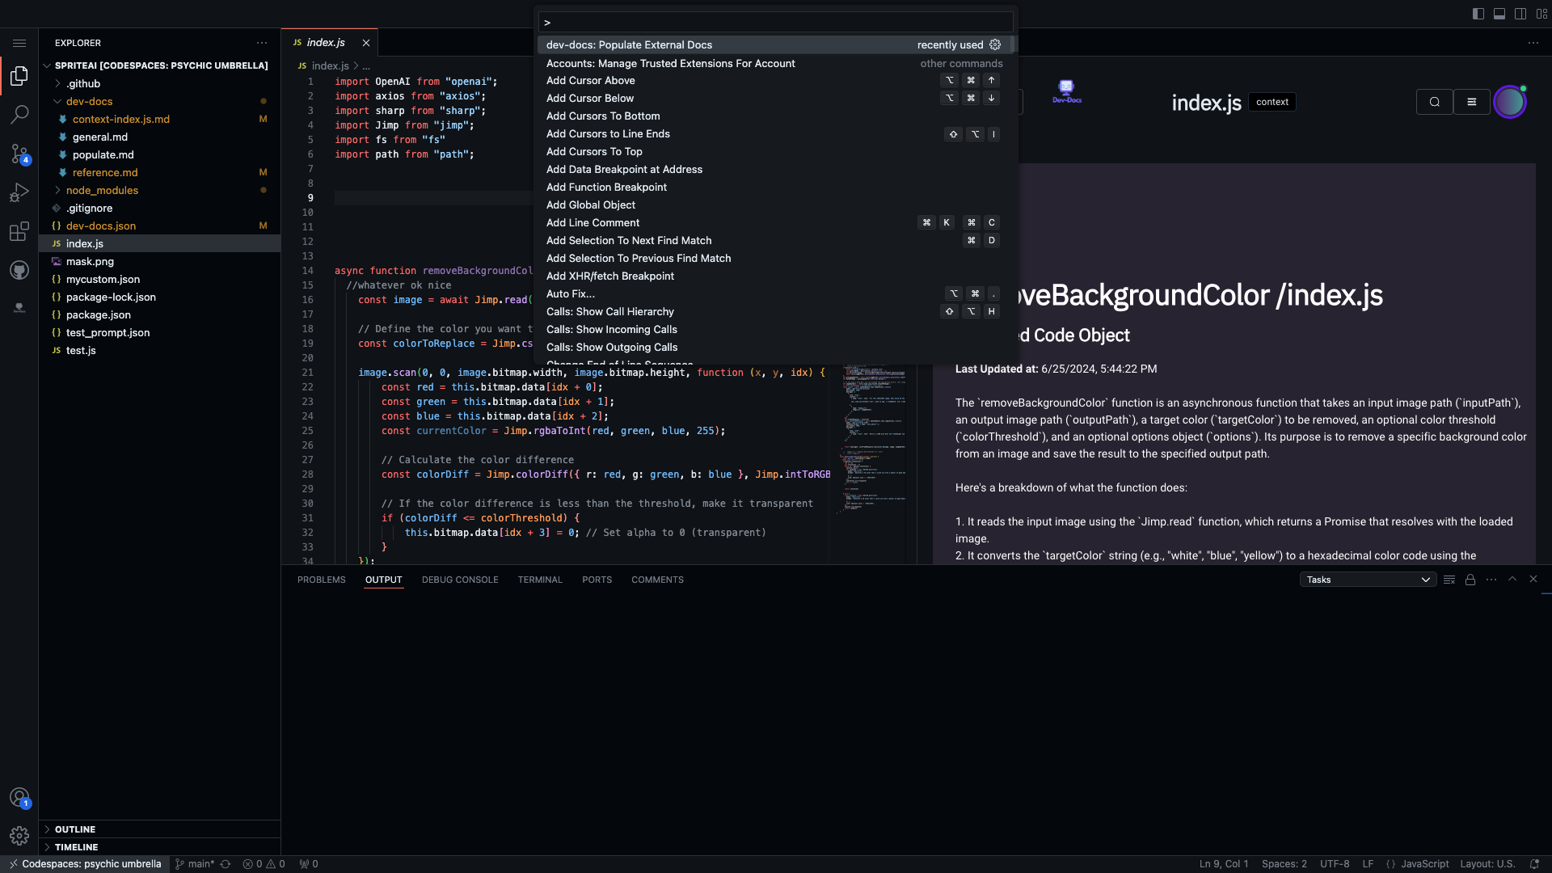
Task: Switch to the TERMINAL tab
Action: [x=540, y=580]
